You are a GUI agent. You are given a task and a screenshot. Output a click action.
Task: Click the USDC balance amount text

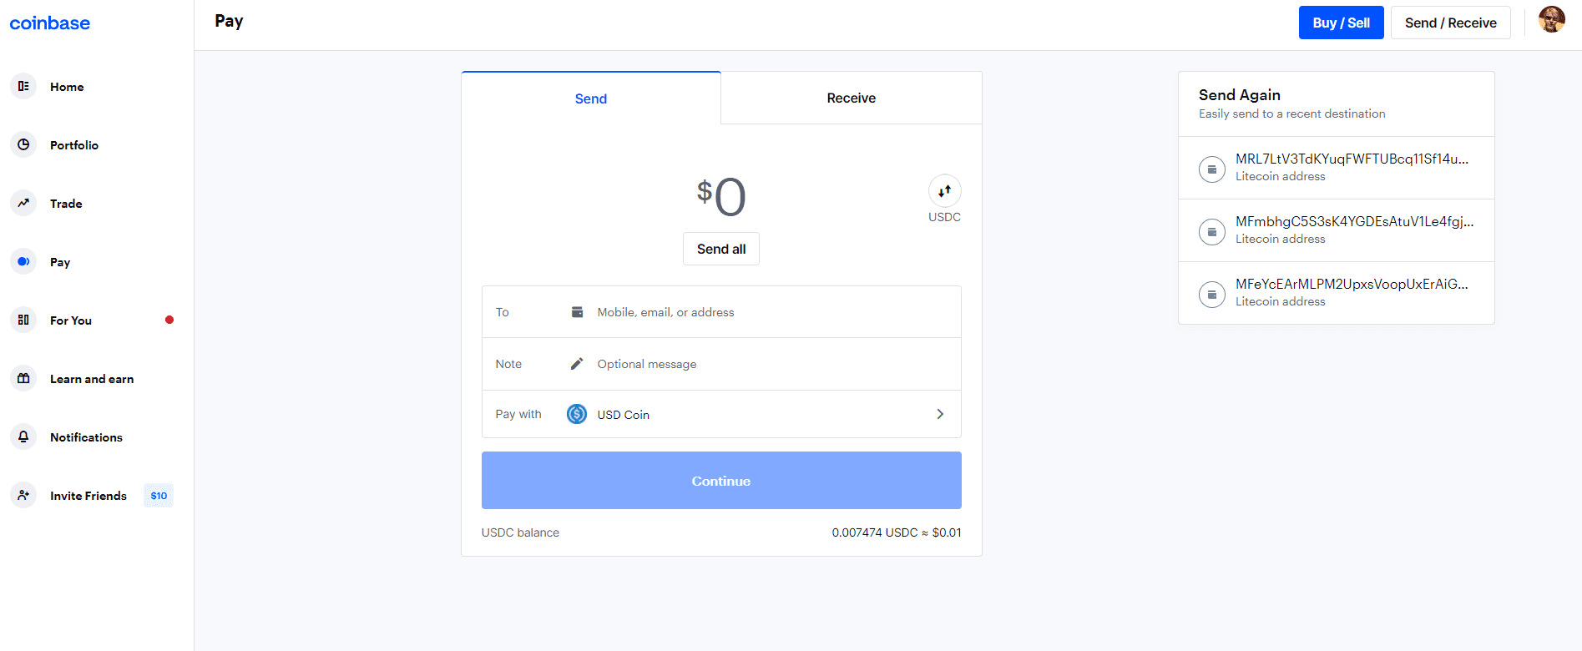coord(897,532)
